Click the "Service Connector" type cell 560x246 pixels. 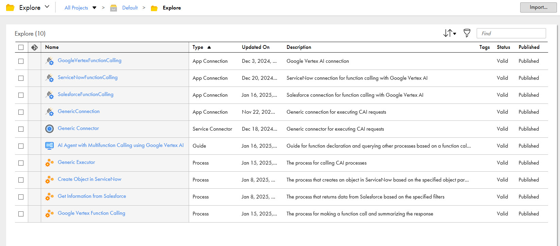(x=212, y=129)
